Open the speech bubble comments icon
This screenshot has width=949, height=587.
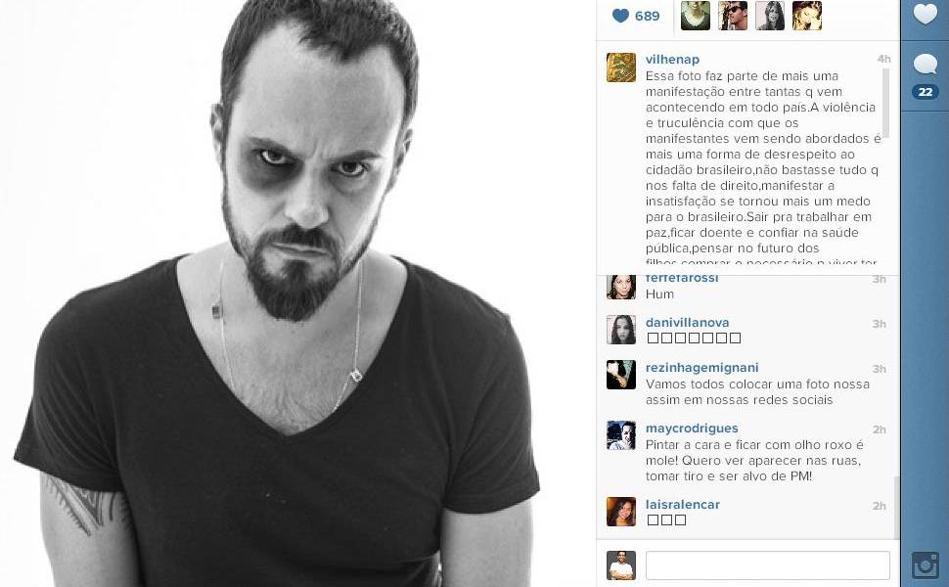point(925,64)
